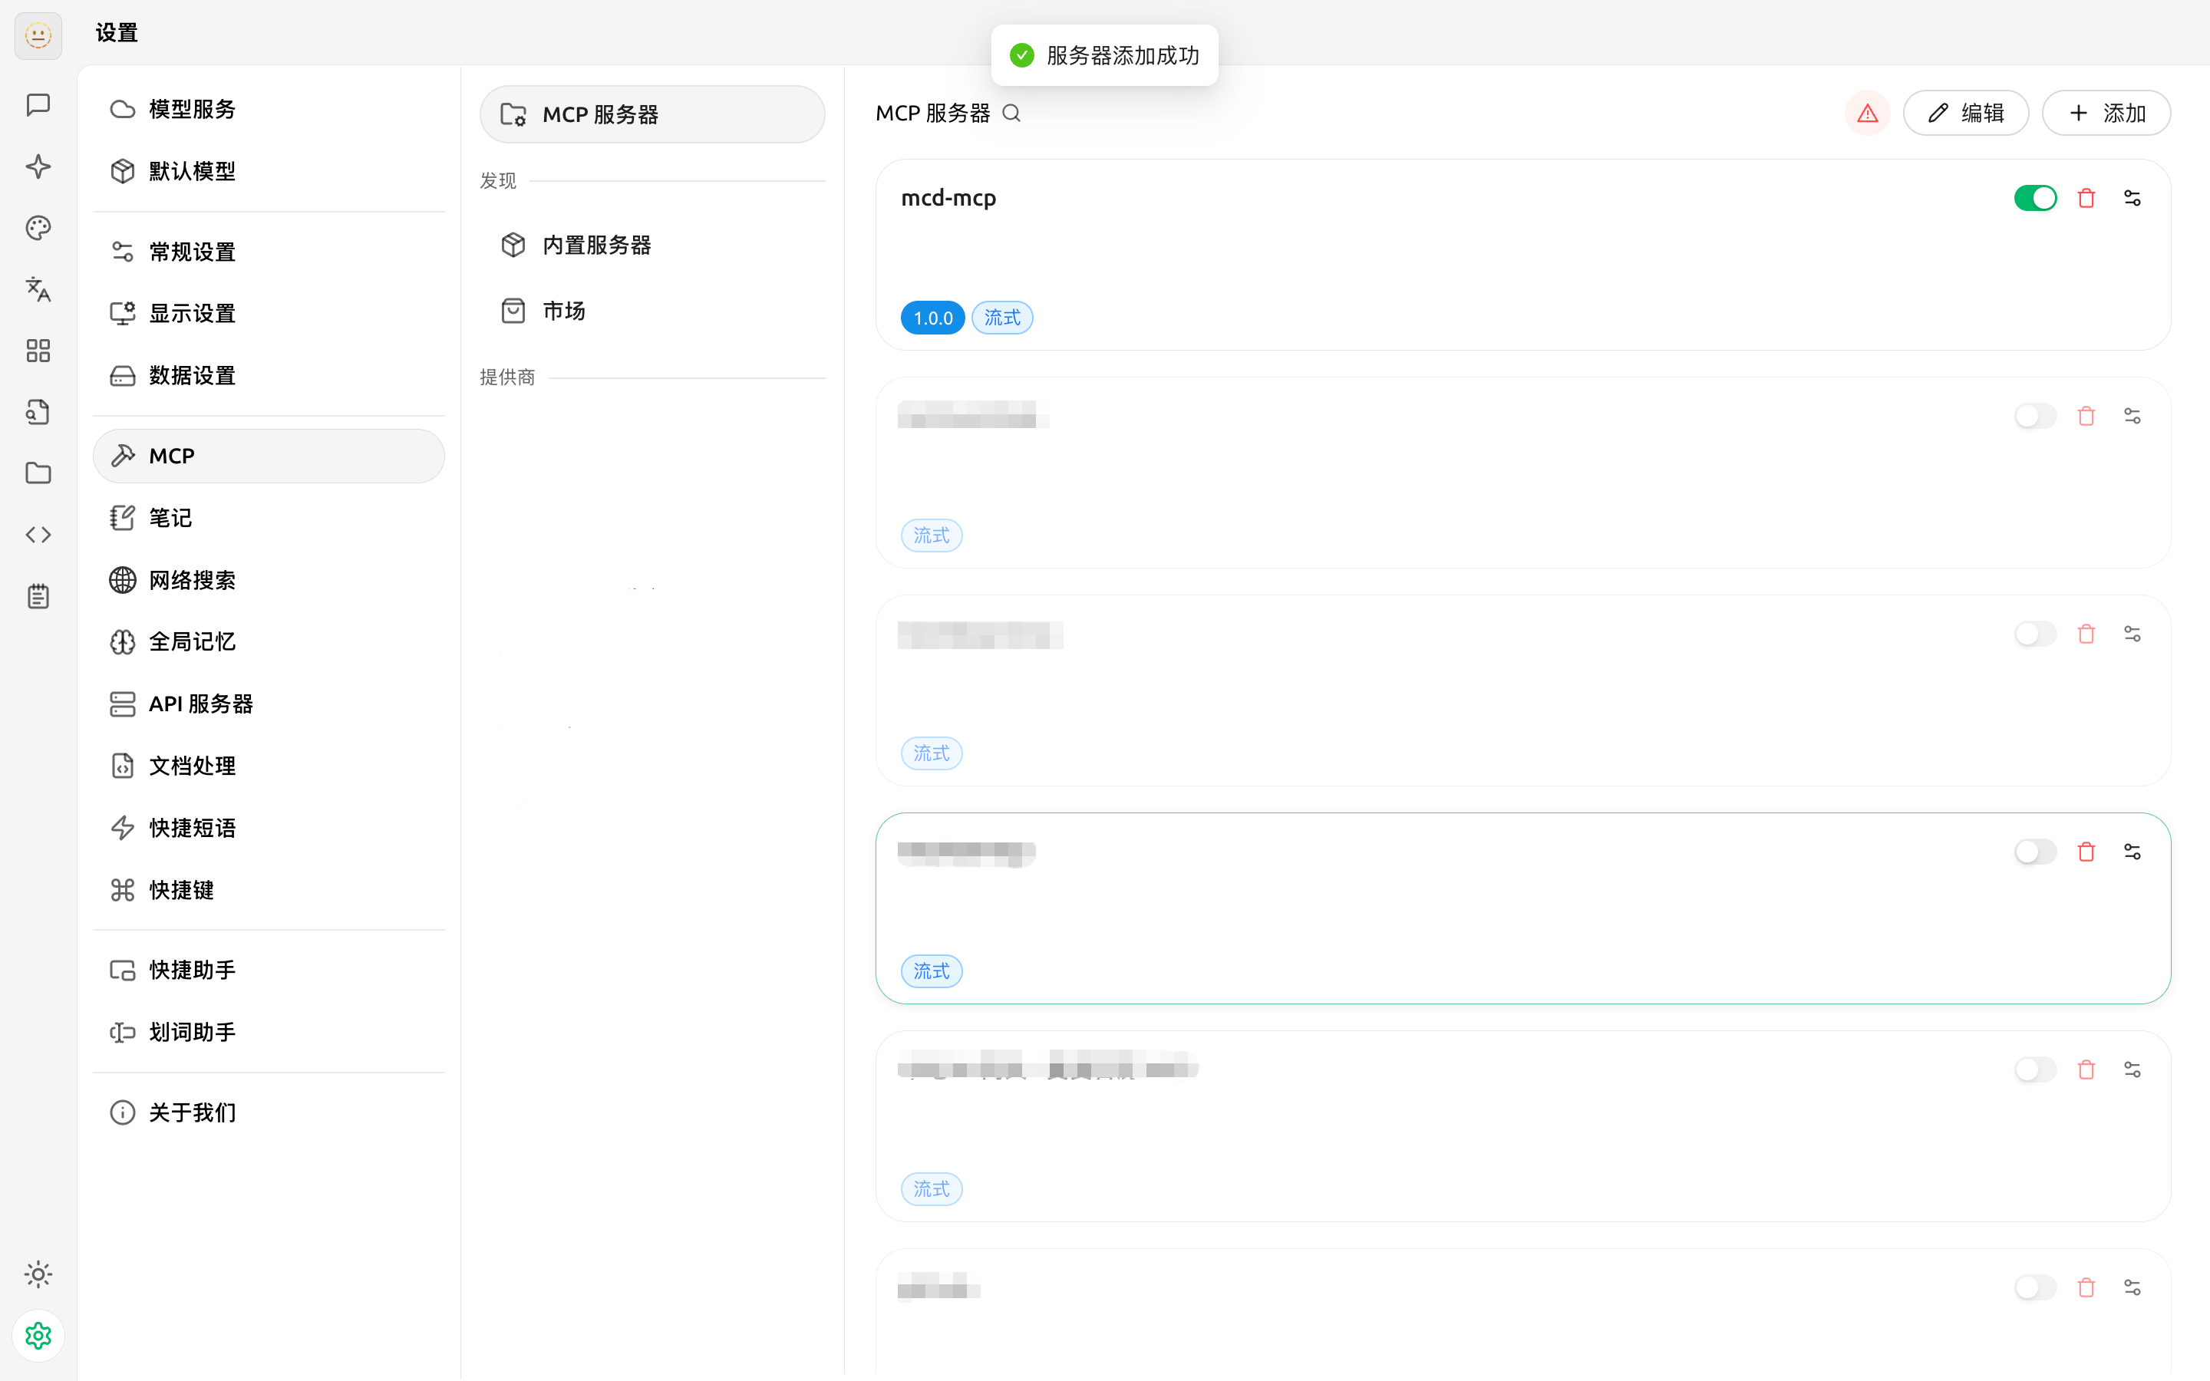Open the translate icon in sidebar
Screen dimensions: 2210x1381
coord(38,289)
